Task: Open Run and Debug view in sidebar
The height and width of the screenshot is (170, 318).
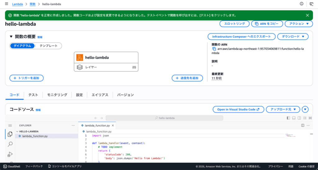Action: 10,154
